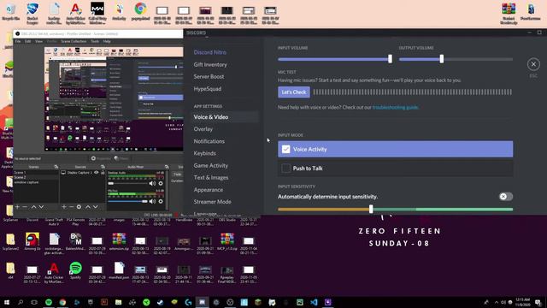Open Gift Inventory in Discord sidebar
Screen dimensions: 547x308
tap(210, 65)
